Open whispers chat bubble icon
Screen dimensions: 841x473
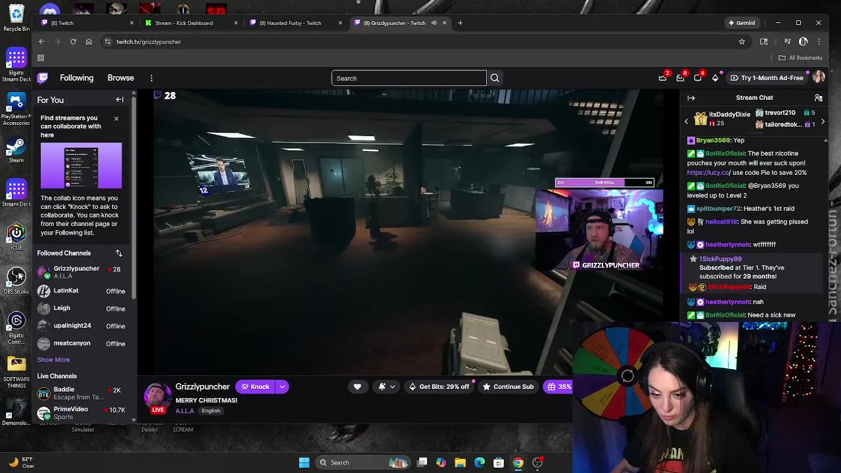point(698,78)
